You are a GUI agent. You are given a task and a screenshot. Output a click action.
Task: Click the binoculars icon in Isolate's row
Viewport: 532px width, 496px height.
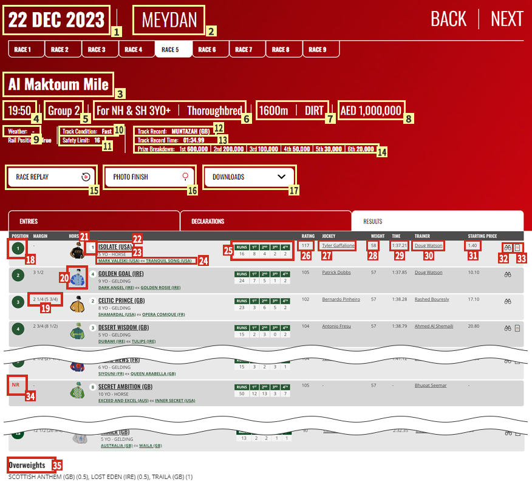point(507,248)
